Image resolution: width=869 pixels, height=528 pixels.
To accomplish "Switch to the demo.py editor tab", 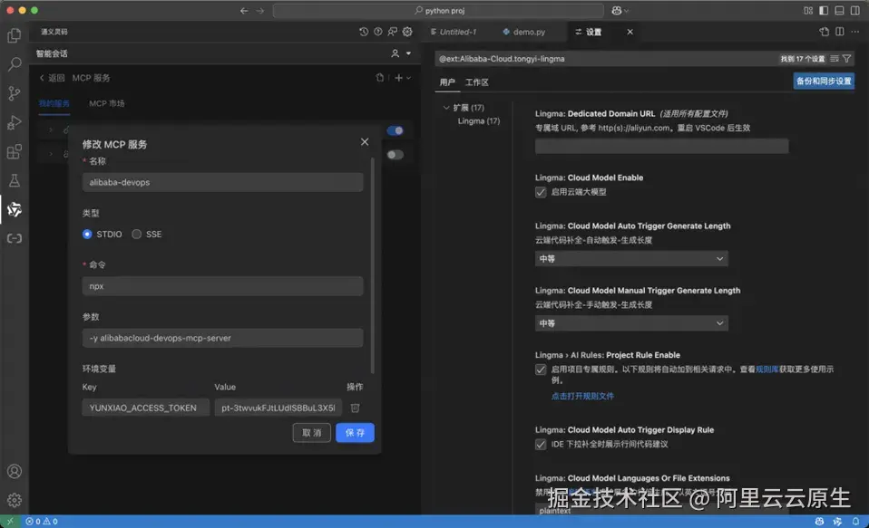I will tap(523, 32).
